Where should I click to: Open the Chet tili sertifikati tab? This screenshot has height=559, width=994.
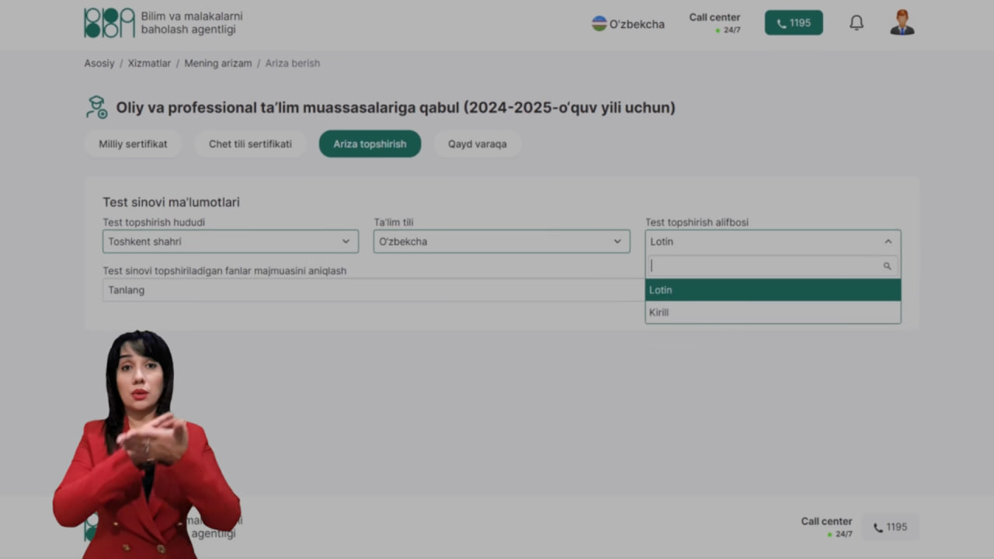[x=250, y=144]
